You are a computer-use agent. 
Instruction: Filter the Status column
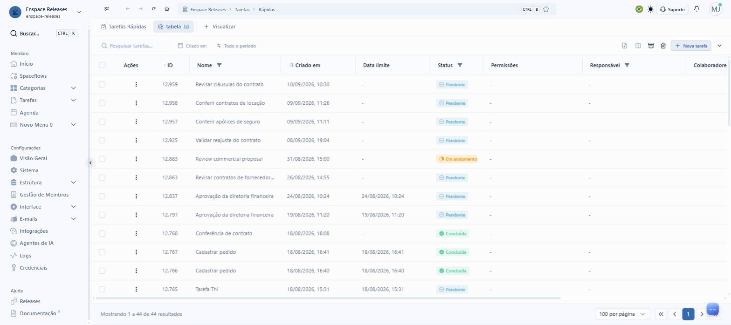point(460,65)
